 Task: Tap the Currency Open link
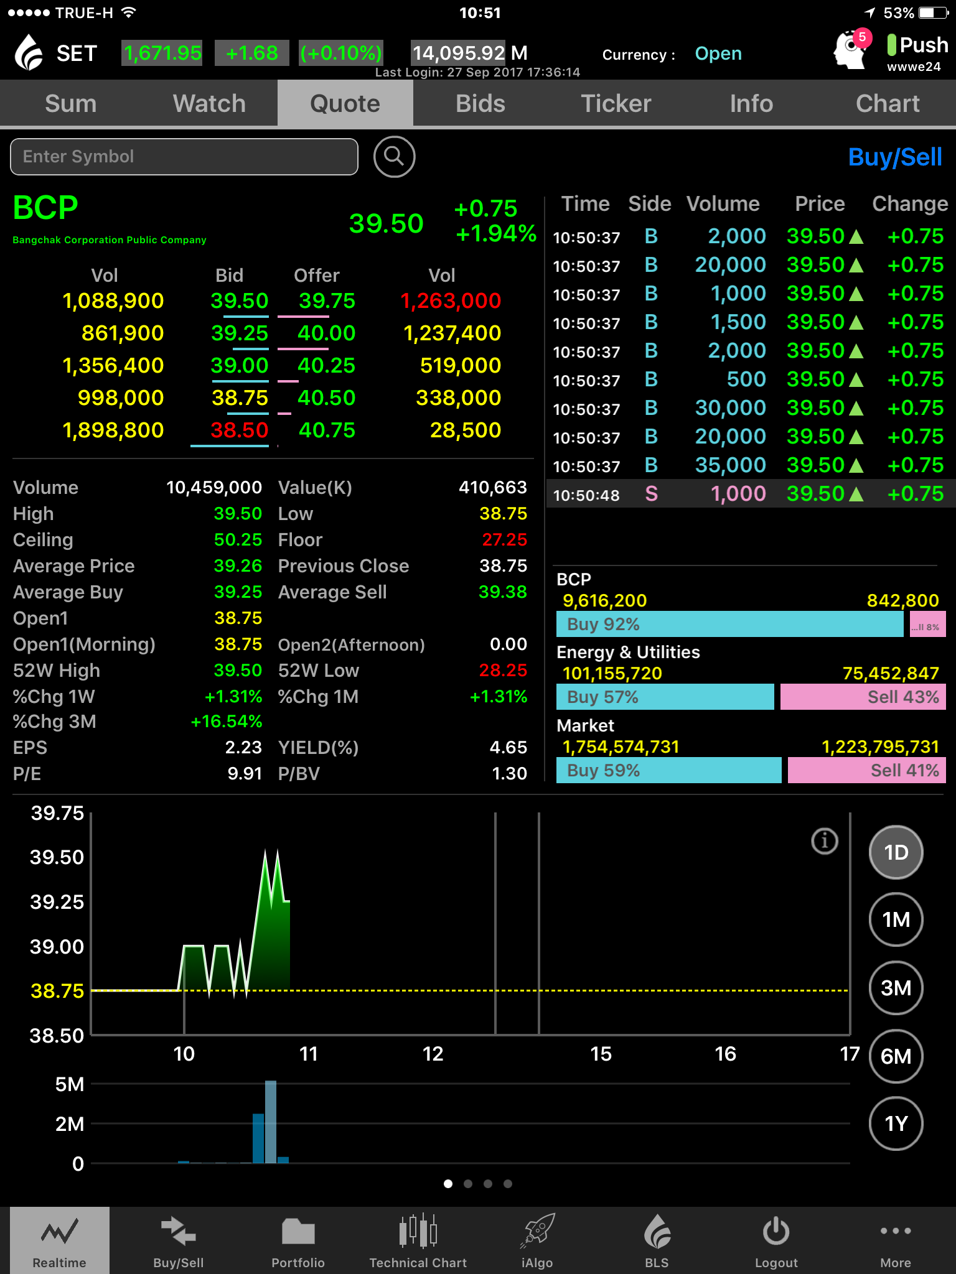click(718, 53)
